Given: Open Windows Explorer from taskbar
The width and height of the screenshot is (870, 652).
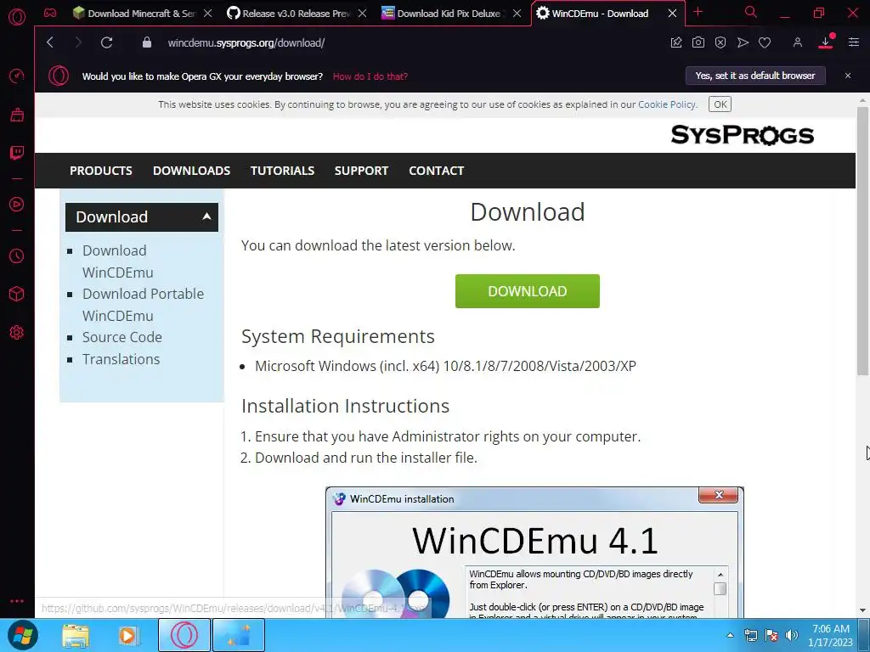Looking at the screenshot, I should click(76, 635).
